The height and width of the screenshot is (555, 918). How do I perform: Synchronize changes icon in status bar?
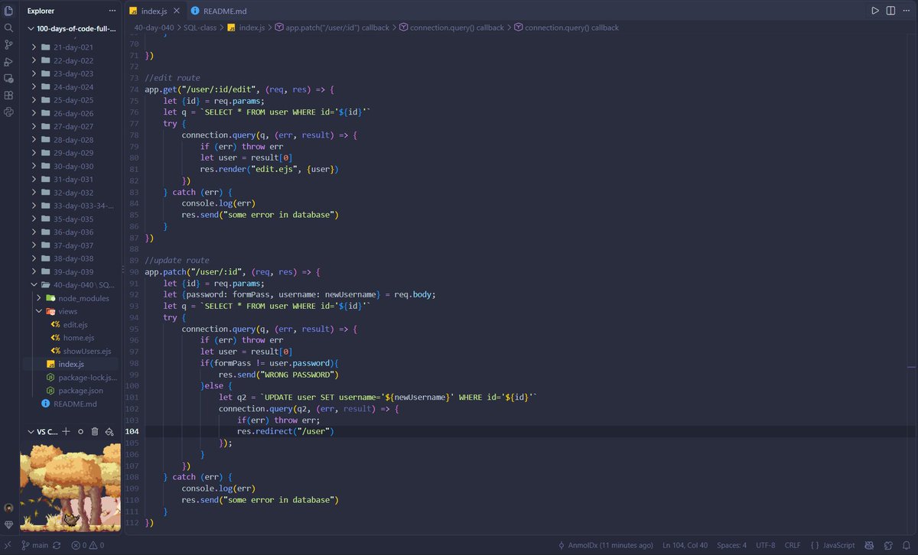point(57,546)
